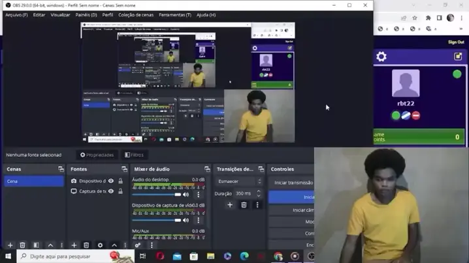Adjust the Duração 350 ms stepper arrows
The height and width of the screenshot is (263, 469).
(x=259, y=193)
